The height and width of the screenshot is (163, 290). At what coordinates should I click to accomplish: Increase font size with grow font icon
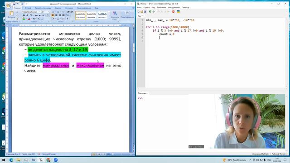pyautogui.click(x=39, y=19)
